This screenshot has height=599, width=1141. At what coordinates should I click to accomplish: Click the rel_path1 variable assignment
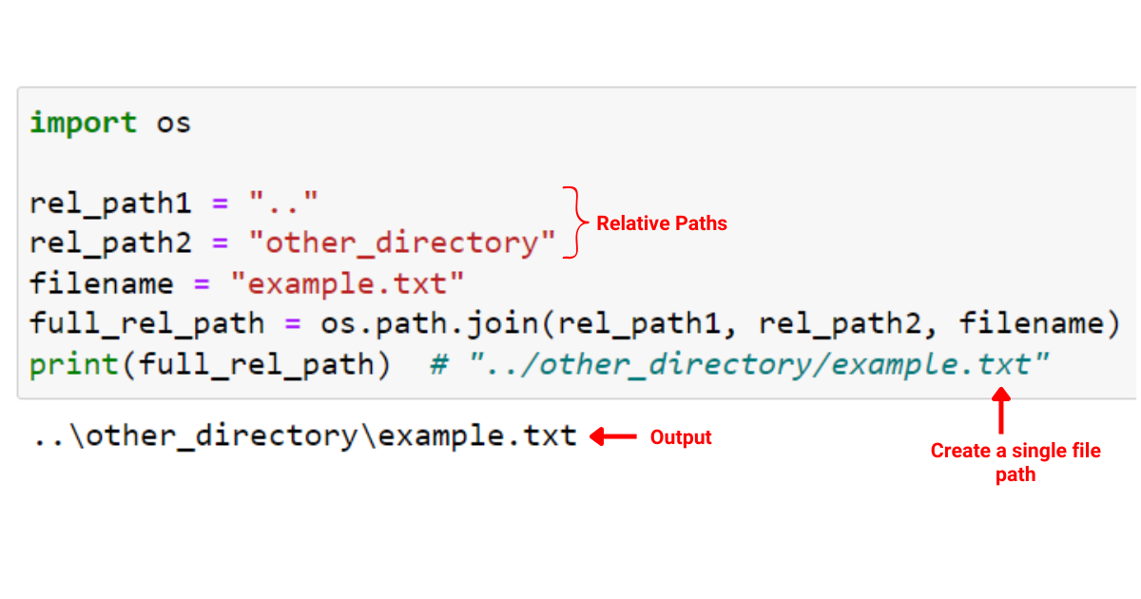coord(174,203)
